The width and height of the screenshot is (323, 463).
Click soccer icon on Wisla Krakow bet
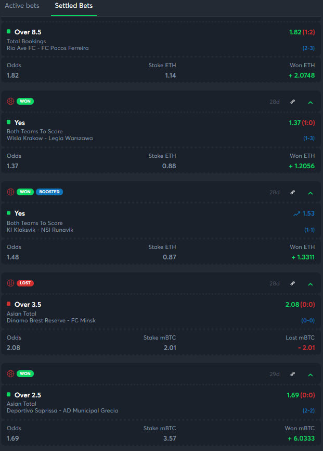click(x=10, y=101)
